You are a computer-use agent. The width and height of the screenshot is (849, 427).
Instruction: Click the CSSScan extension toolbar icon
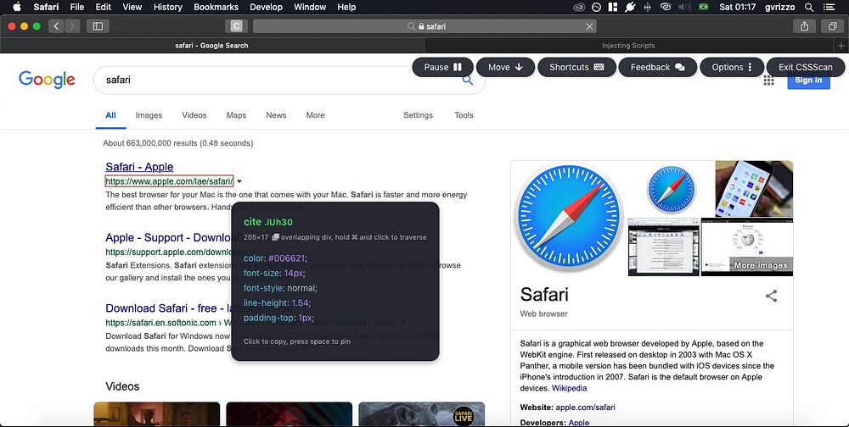(x=236, y=26)
